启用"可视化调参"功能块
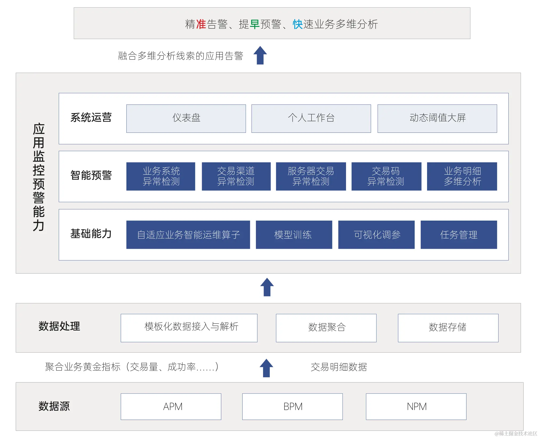Image resolution: width=539 pixels, height=438 pixels. point(376,235)
